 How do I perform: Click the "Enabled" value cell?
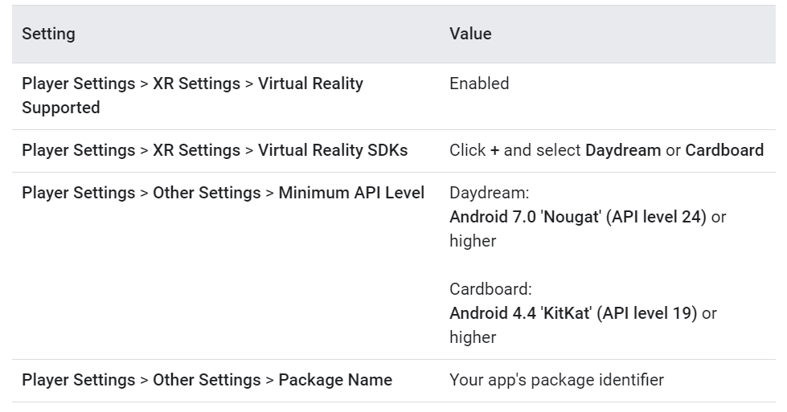(479, 84)
